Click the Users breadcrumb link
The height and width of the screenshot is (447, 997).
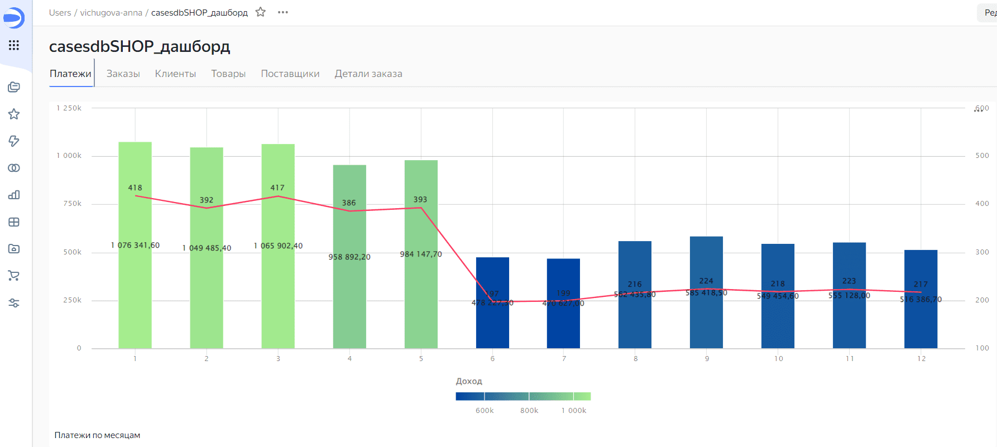[x=60, y=12]
